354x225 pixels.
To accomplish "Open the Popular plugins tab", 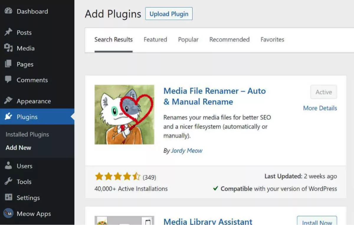I will (x=188, y=39).
